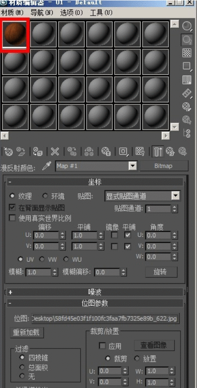Screen dimensions: 197x388
Task: Click the 重新加载 button
Action: pos(27,332)
